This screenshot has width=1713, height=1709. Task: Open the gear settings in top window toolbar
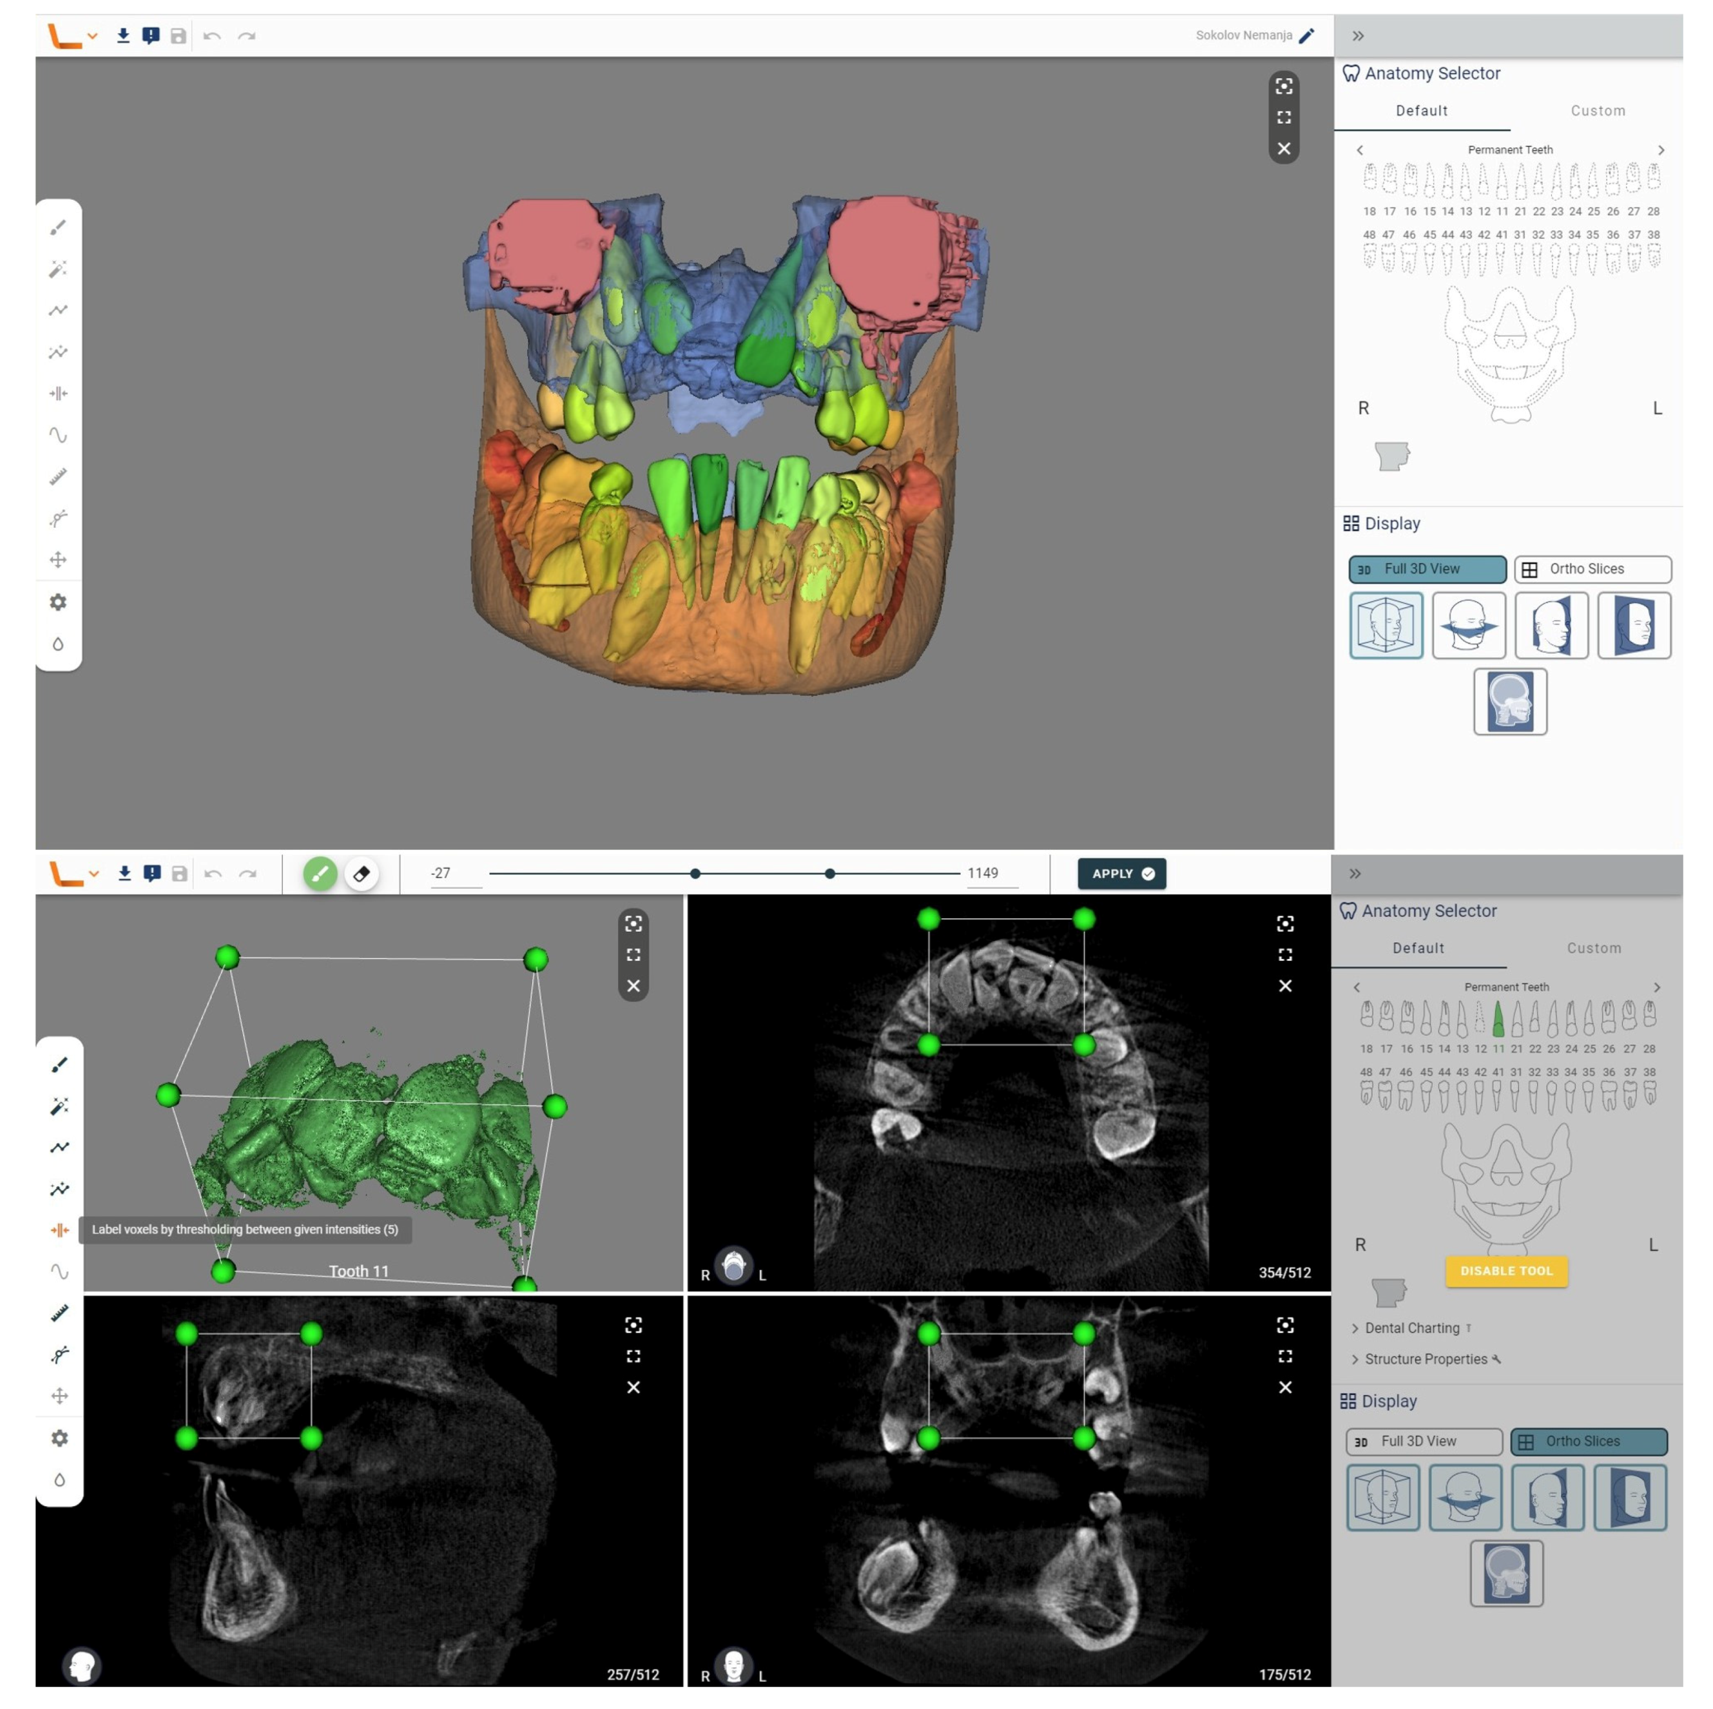tap(59, 603)
